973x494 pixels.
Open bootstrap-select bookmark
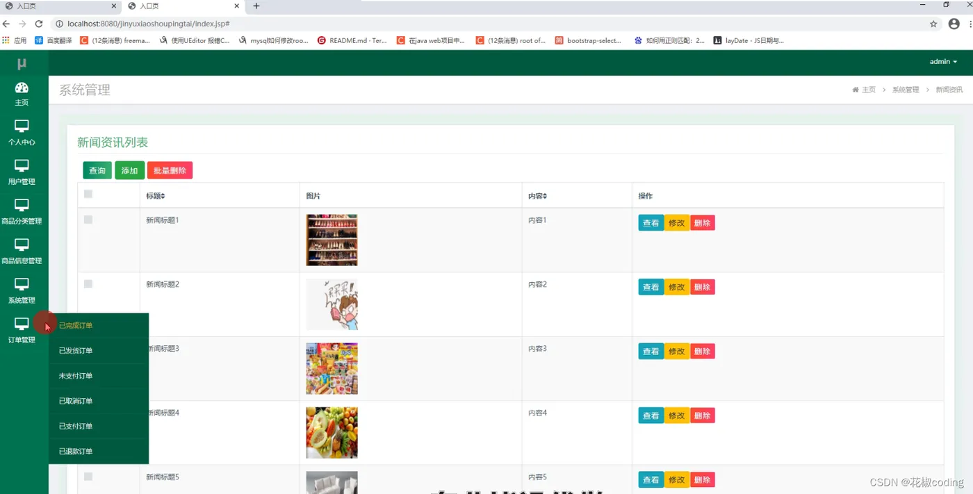coord(588,40)
